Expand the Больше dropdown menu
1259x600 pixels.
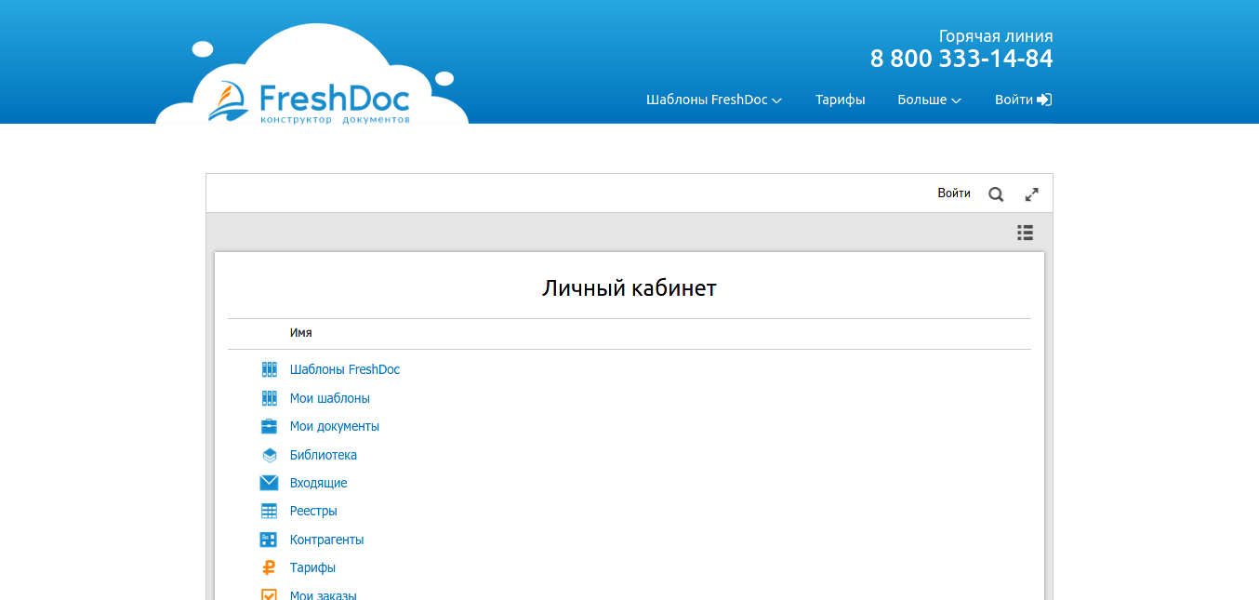[928, 100]
